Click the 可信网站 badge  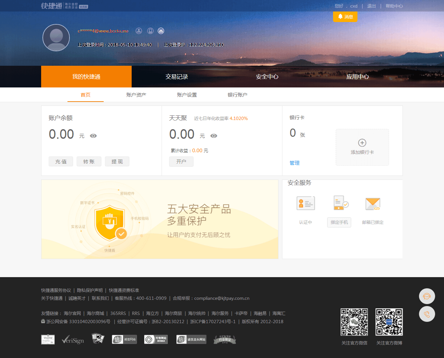[x=156, y=339]
